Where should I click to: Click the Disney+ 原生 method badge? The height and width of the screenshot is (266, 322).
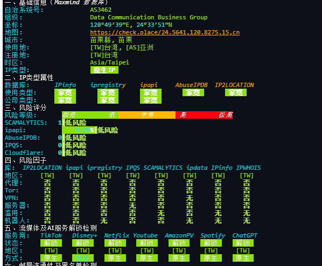[x=83, y=258]
